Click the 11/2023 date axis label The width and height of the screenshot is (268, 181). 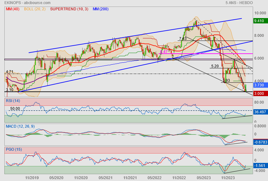(228, 178)
